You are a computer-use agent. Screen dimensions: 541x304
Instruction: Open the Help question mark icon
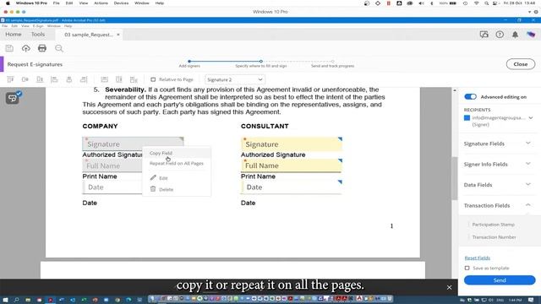pyautogui.click(x=500, y=35)
